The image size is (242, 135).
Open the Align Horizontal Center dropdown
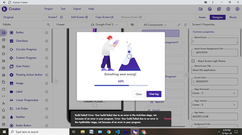[x=215, y=93]
